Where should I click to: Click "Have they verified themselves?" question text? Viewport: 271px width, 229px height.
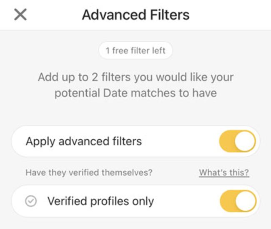[89, 172]
